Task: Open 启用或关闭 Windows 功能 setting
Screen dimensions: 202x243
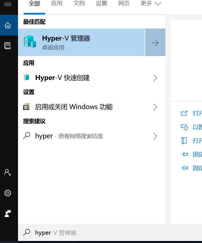Action: (92, 107)
